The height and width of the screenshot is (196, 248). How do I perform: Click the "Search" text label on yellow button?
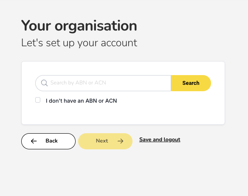pos(191,83)
